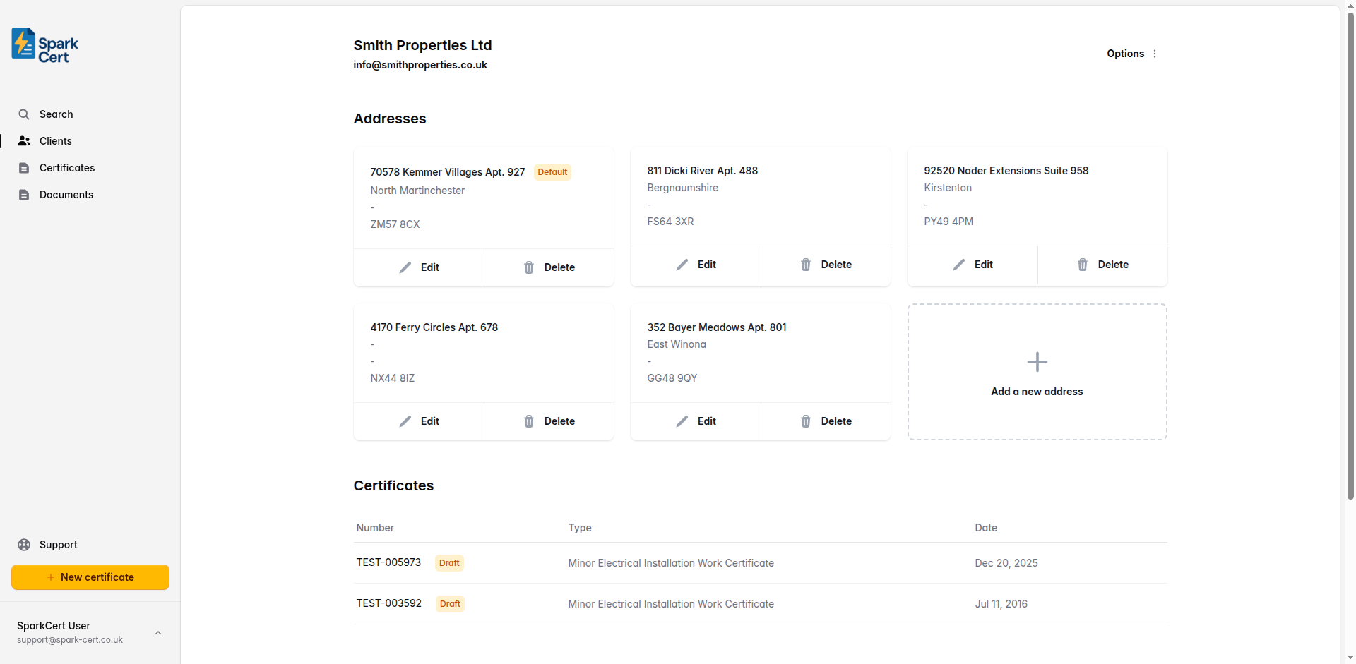
Task: Click the trash icon for 92520 Nader Extensions
Action: coord(1083,265)
